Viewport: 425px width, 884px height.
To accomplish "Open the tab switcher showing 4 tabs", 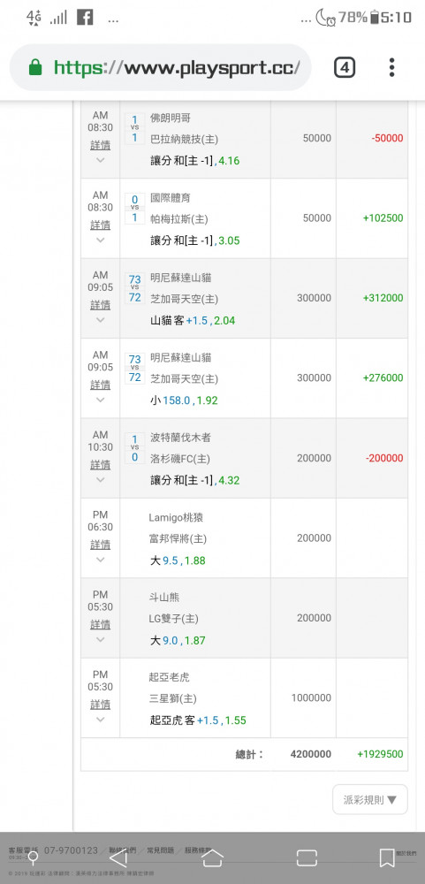I will pyautogui.click(x=345, y=68).
